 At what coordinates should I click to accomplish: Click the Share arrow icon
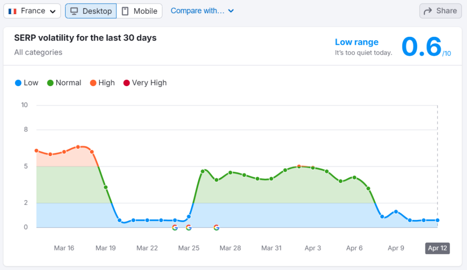click(428, 11)
